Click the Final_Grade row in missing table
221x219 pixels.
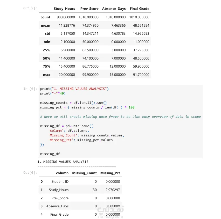pos(80,214)
